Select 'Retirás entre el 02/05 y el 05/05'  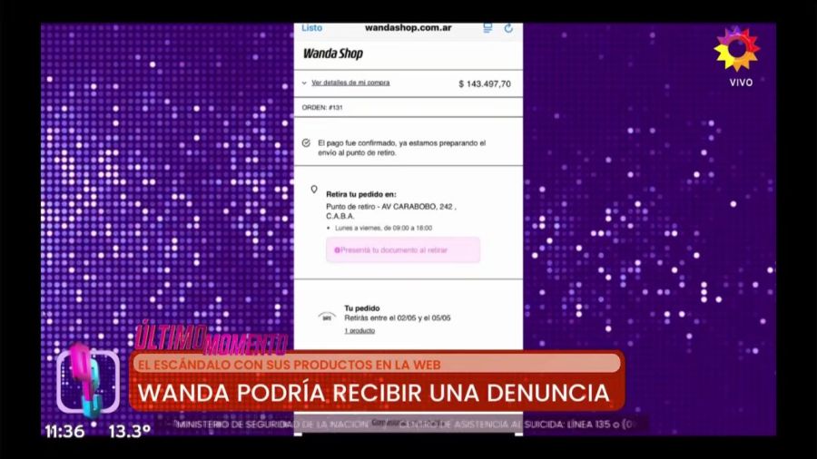[x=397, y=318]
